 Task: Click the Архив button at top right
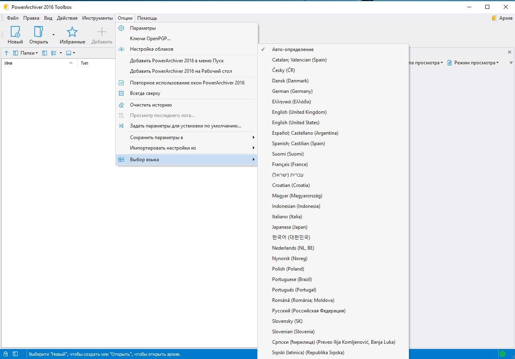point(502,18)
